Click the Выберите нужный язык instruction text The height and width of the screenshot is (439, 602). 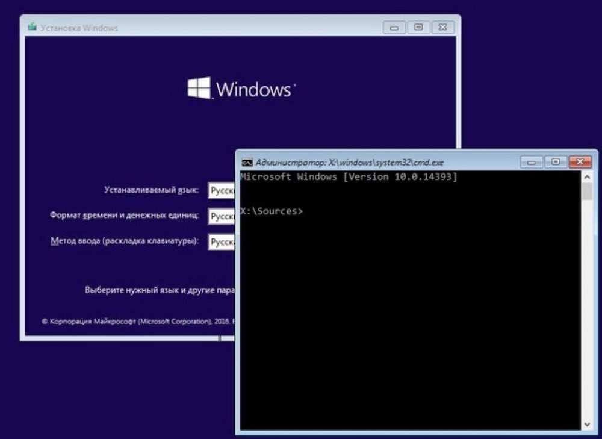(x=160, y=290)
